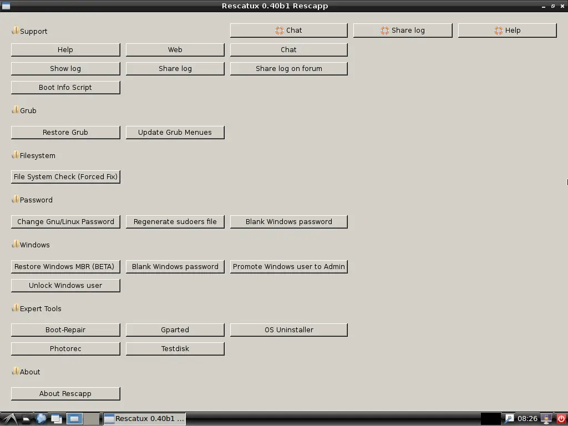Viewport: 568px width, 426px height.
Task: Launch the Testdisk tool
Action: pos(175,349)
